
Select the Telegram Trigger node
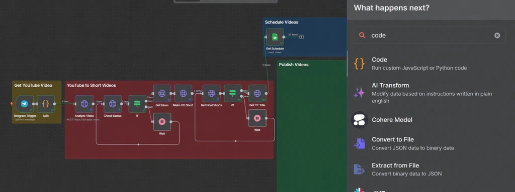tap(24, 104)
